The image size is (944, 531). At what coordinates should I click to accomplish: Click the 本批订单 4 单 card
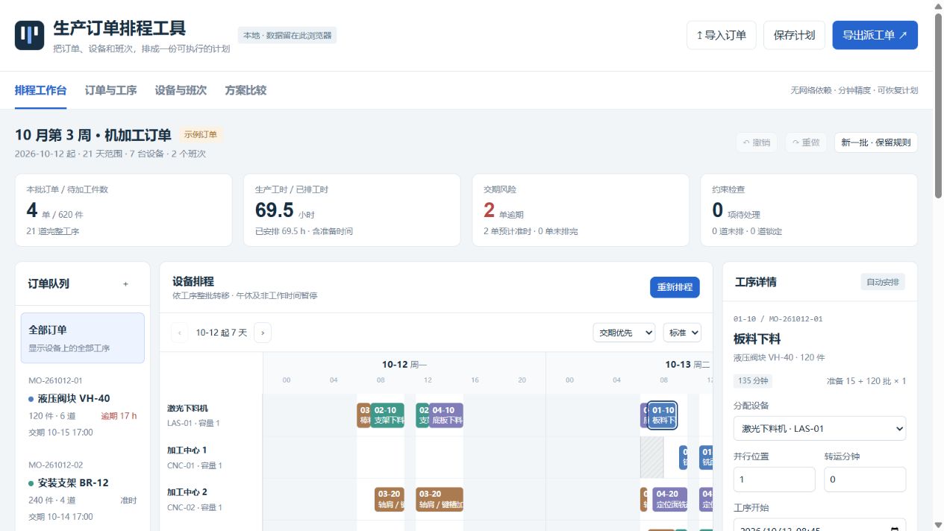tap(124, 210)
